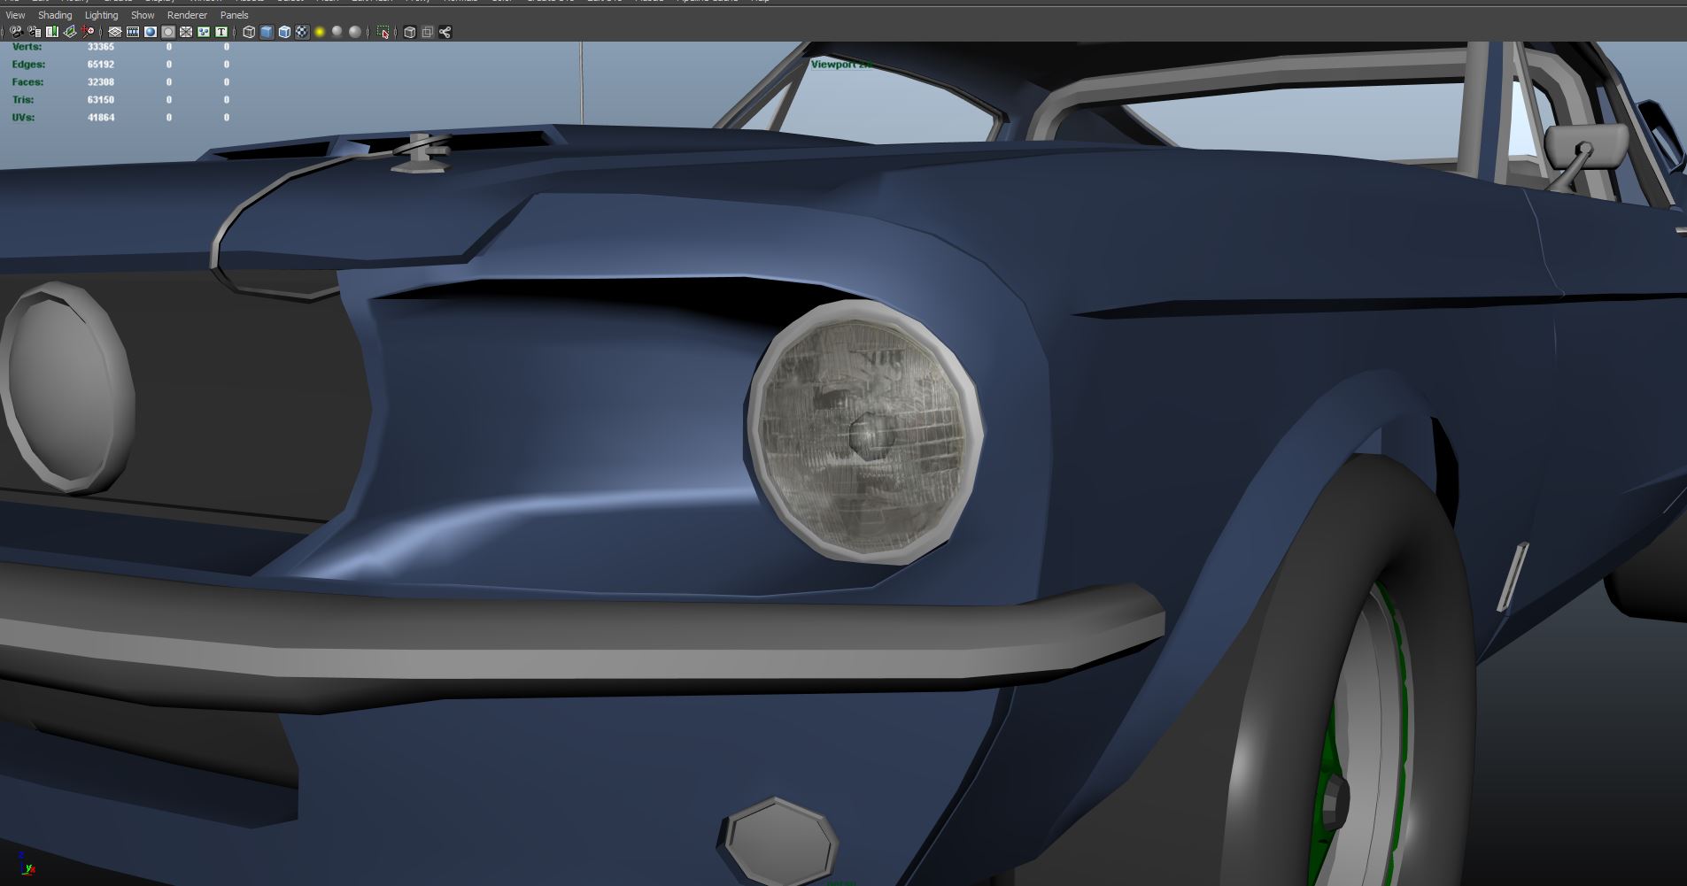Click the 'UVs:' label in the HUD
The height and width of the screenshot is (886, 1687).
coord(23,118)
